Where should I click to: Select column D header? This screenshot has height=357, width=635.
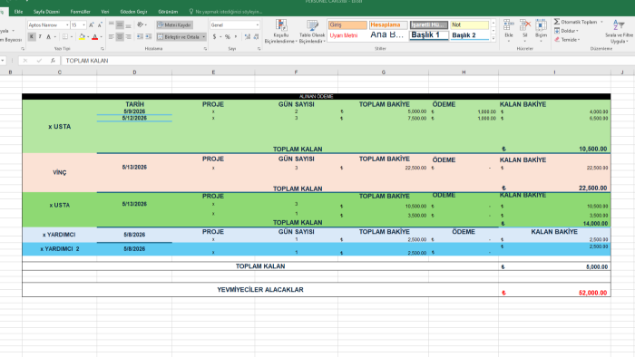click(134, 72)
